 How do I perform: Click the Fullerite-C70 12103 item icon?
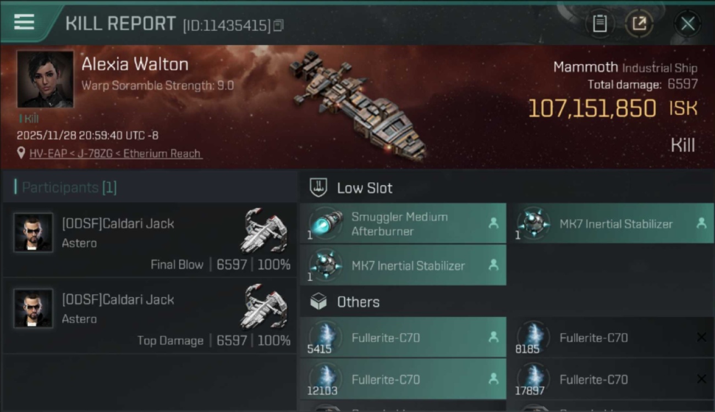pyautogui.click(x=326, y=378)
